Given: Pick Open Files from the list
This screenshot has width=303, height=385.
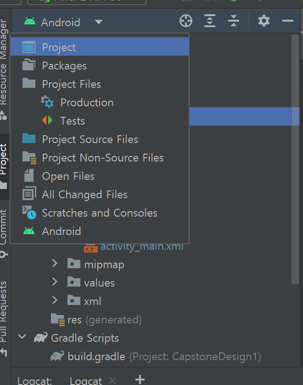Looking at the screenshot, I should pyautogui.click(x=100, y=176).
